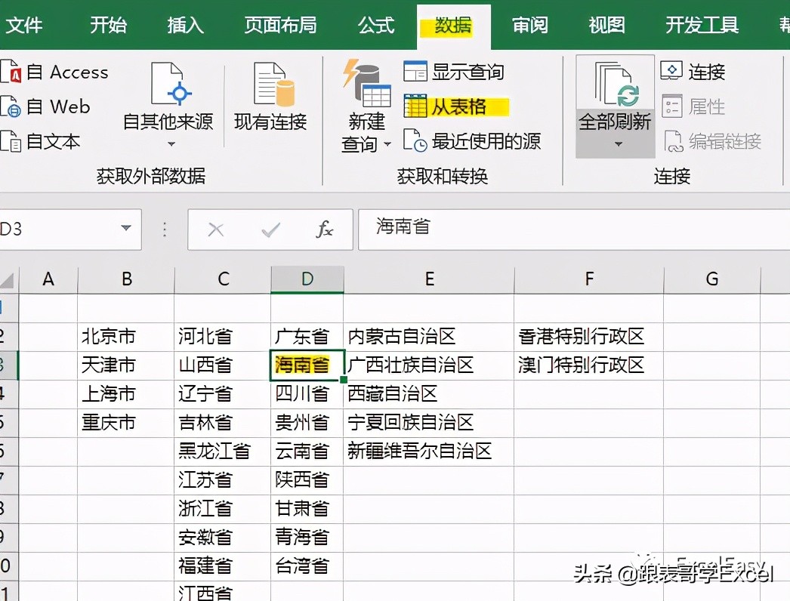Viewport: 790px width, 601px height.
Task: Click the formula bar confirm checkmark
Action: [x=270, y=230]
